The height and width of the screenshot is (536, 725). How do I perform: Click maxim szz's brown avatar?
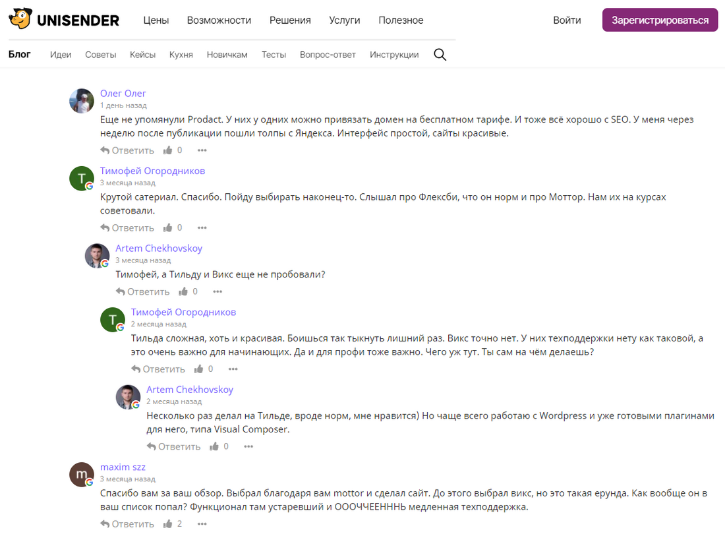(x=82, y=475)
